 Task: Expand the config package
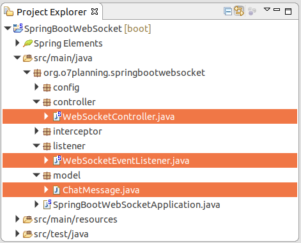(36, 87)
